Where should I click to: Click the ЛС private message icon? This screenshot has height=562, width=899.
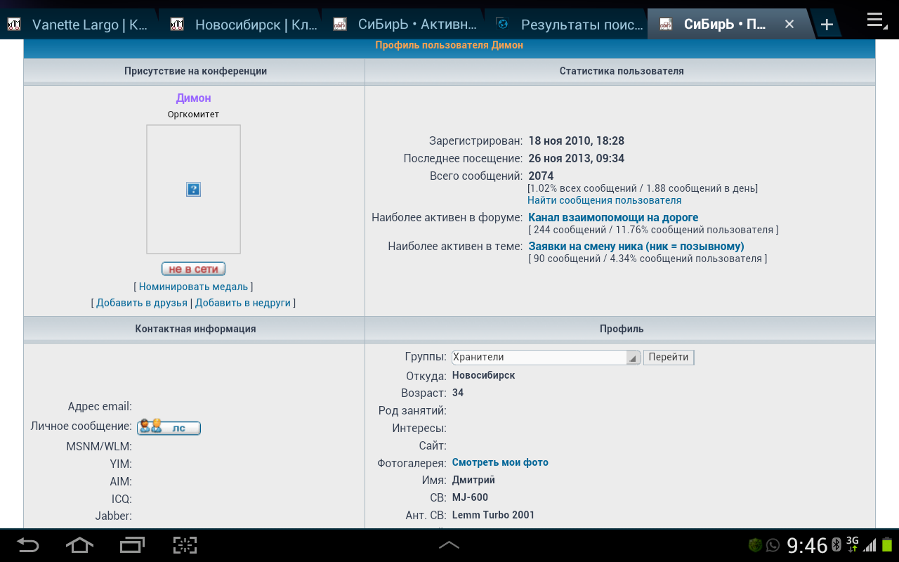(x=169, y=427)
